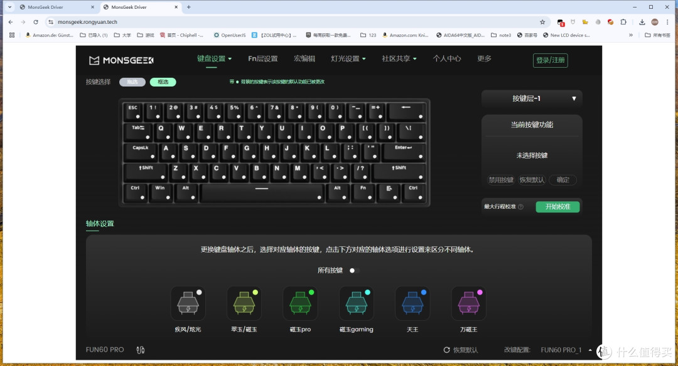The width and height of the screenshot is (678, 366).
Task: Open the Fn层设置 tab
Action: tap(263, 59)
